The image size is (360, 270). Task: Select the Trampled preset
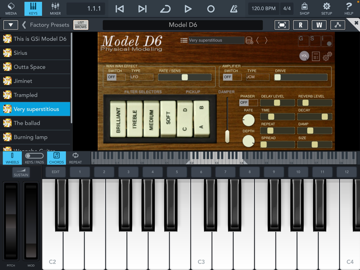pyautogui.click(x=35, y=95)
